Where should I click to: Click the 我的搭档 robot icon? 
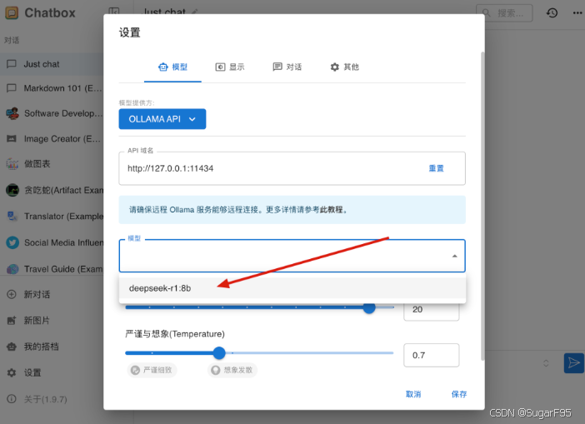point(12,347)
